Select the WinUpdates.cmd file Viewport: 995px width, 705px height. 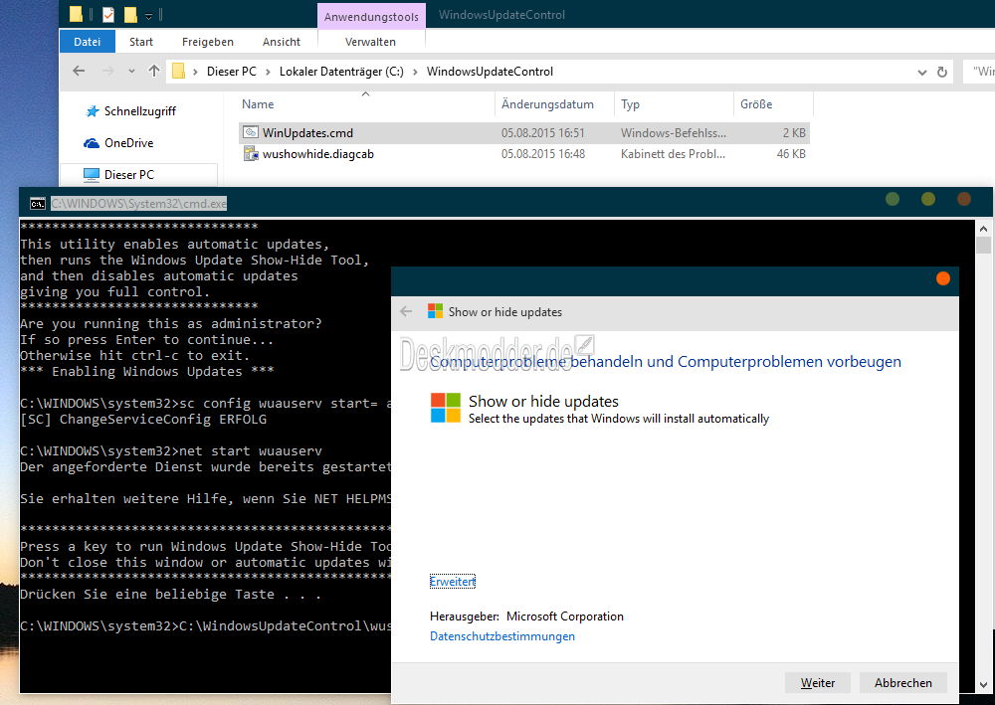pyautogui.click(x=524, y=133)
